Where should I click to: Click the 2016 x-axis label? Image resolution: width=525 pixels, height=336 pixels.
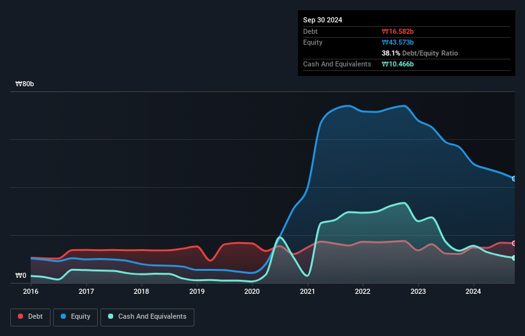pos(31,291)
